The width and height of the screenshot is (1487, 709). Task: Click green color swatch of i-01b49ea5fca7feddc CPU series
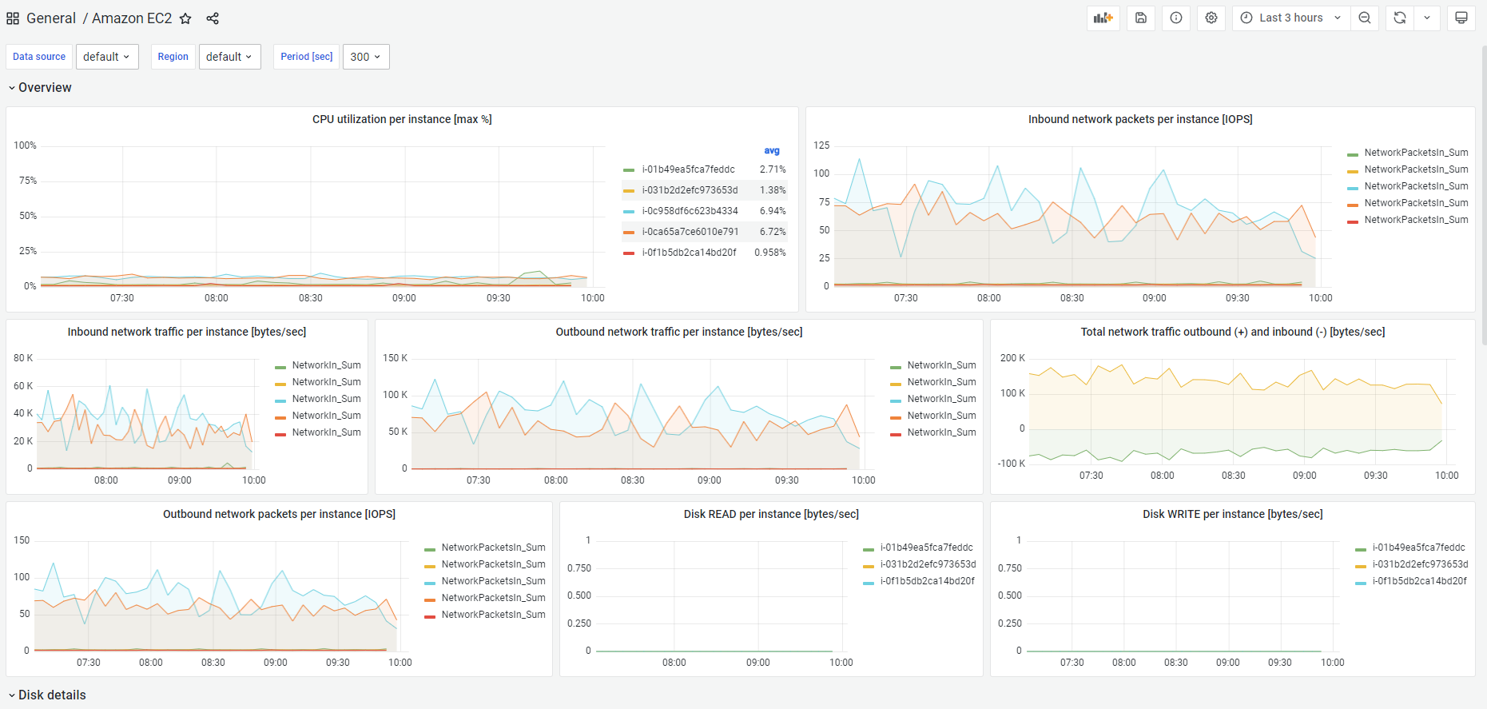(x=629, y=169)
